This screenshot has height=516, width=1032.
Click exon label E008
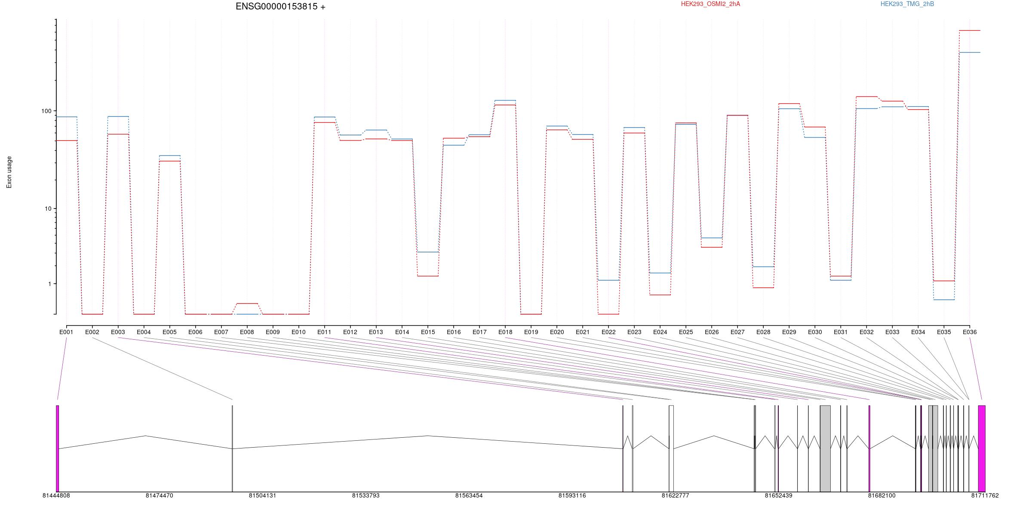point(247,332)
